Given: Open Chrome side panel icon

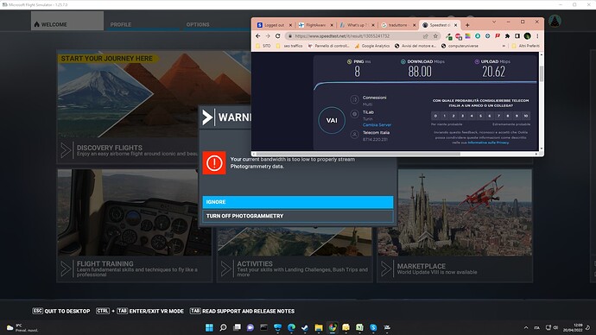Looking at the screenshot, I should point(517,36).
